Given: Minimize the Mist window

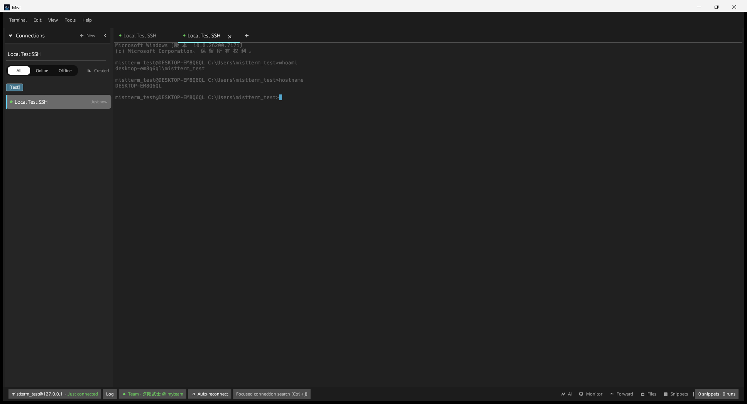Looking at the screenshot, I should (699, 7).
